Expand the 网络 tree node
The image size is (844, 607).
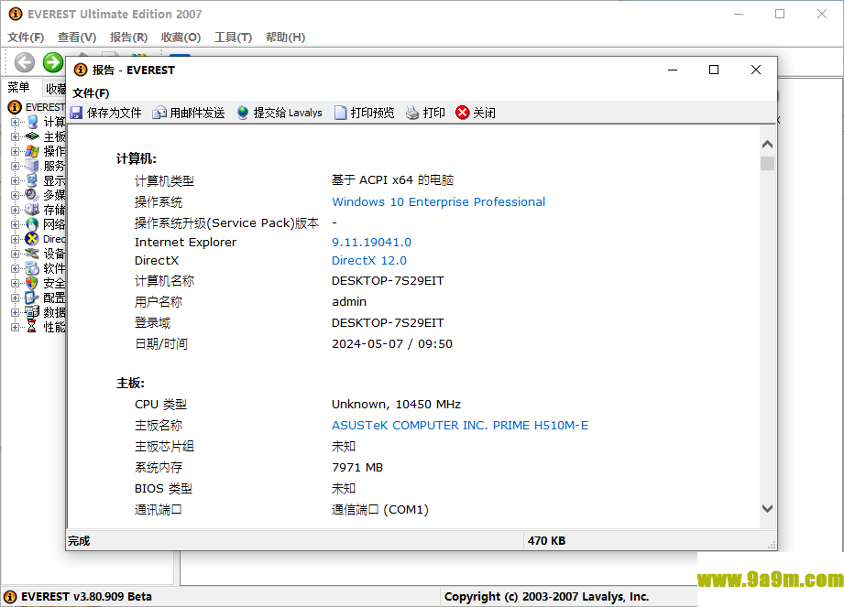tap(15, 224)
